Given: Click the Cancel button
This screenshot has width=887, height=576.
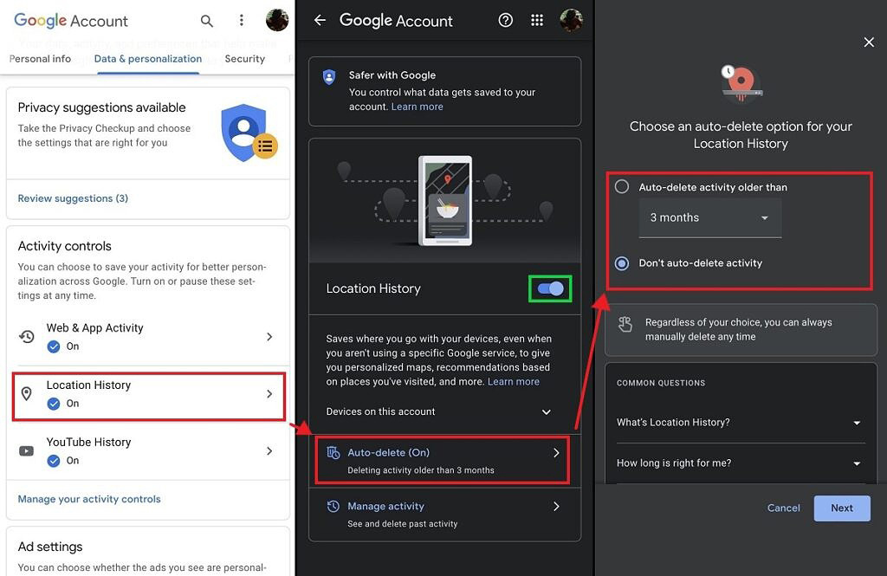Looking at the screenshot, I should 783,508.
